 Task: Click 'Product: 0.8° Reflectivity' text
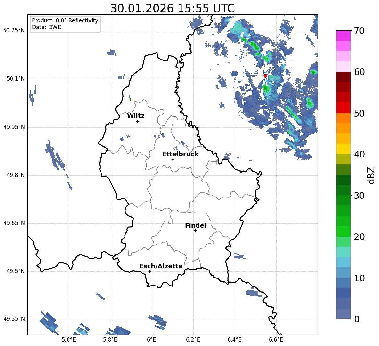pos(65,20)
